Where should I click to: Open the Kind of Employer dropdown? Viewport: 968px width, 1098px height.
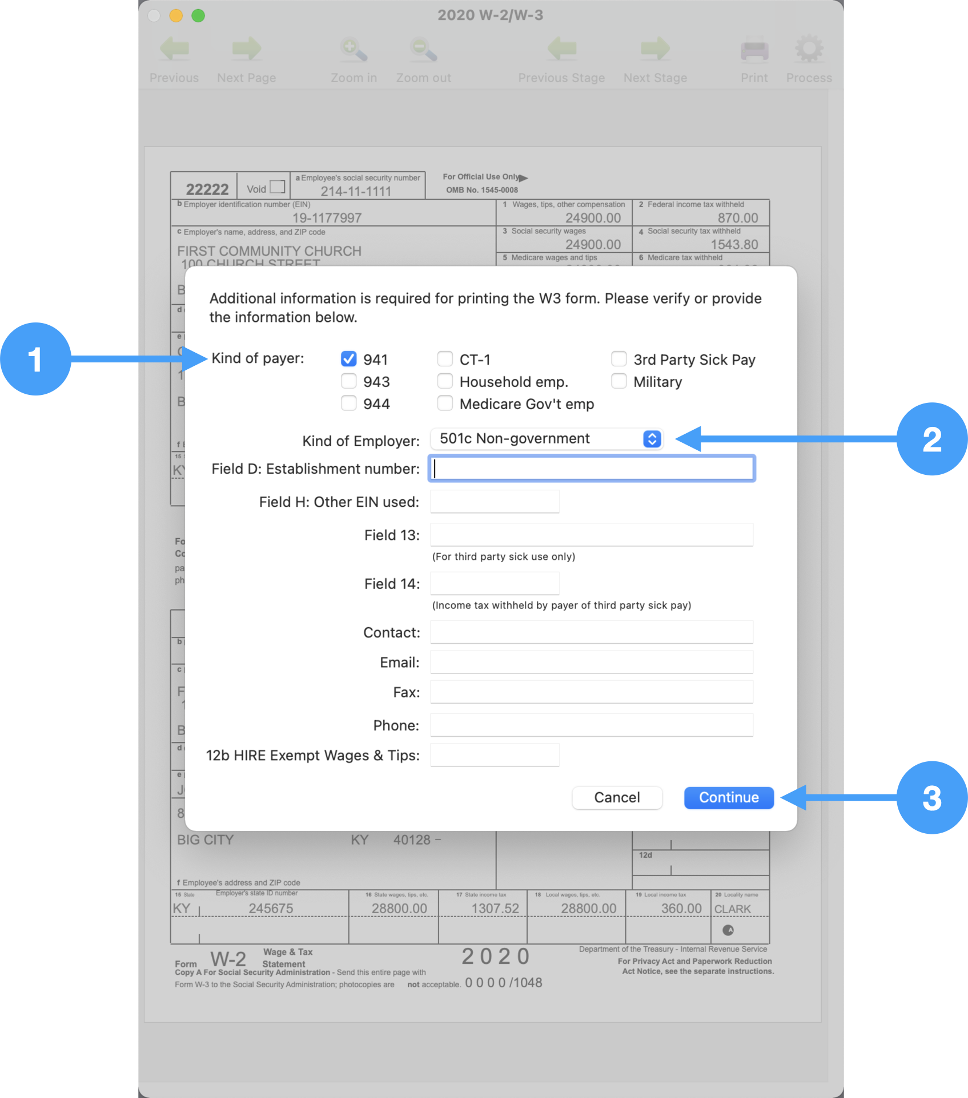click(546, 439)
